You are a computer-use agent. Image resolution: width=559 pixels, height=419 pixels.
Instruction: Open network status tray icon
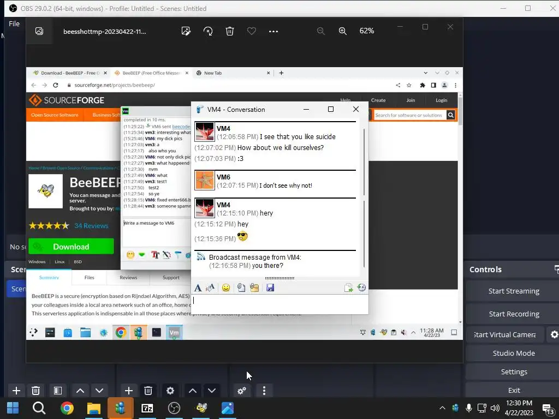[x=481, y=408]
